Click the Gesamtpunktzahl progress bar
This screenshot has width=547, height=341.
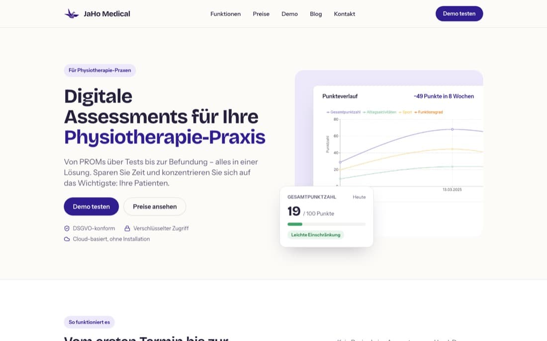(x=327, y=224)
